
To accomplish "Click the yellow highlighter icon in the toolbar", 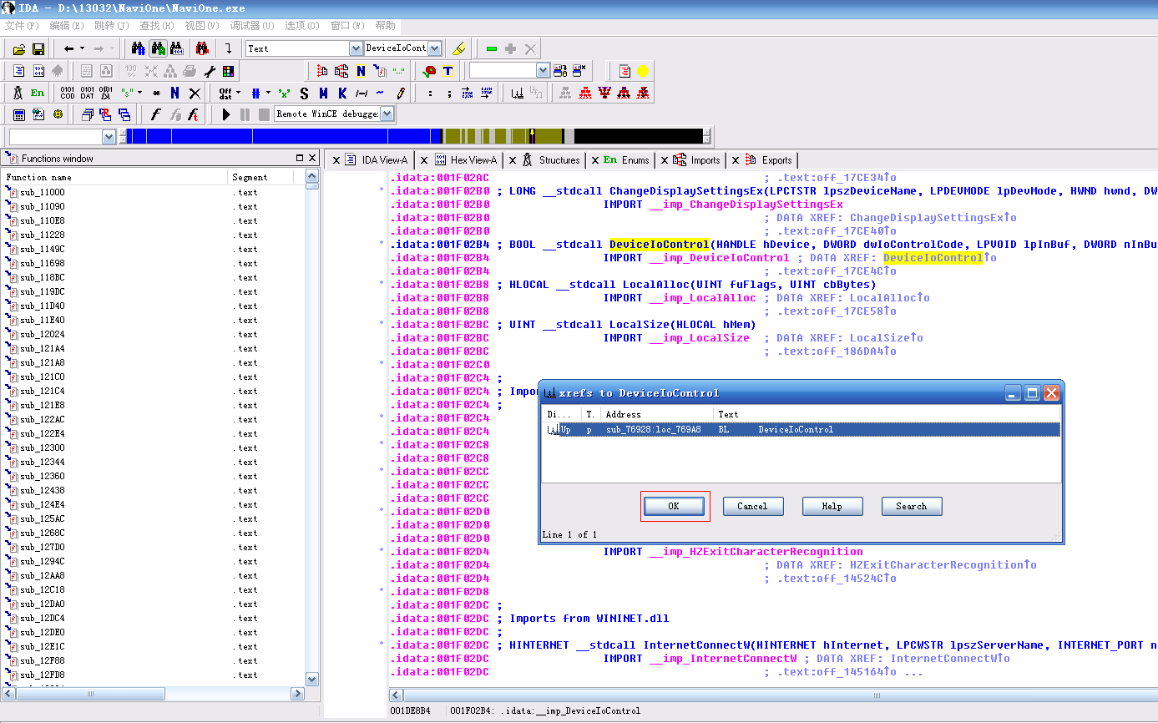I will [458, 48].
